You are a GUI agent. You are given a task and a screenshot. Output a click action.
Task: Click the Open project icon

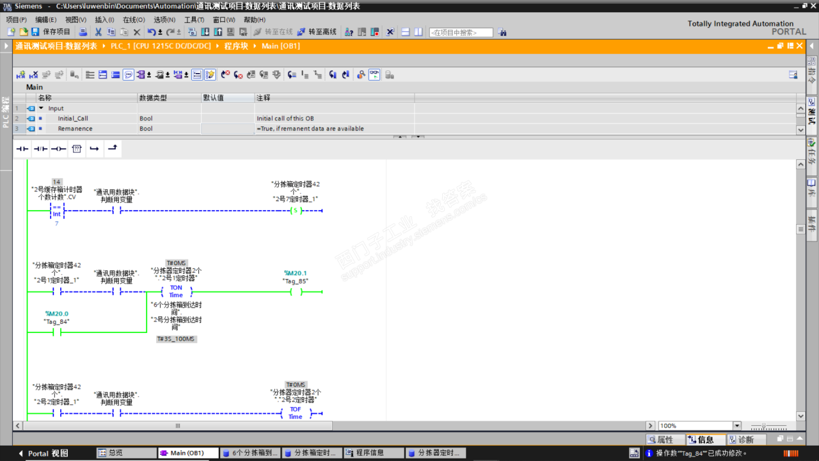[x=23, y=32]
